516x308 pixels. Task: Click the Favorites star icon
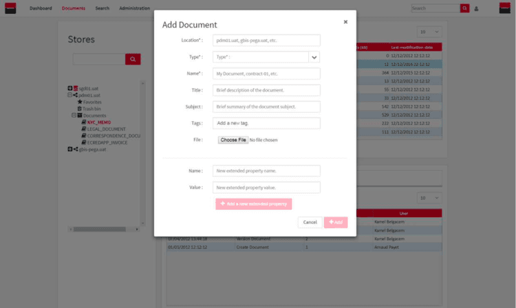point(80,102)
